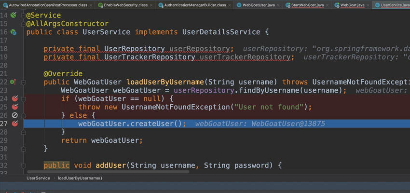Click loadUserByUsername() in the breadcrumb bar

tap(80, 178)
